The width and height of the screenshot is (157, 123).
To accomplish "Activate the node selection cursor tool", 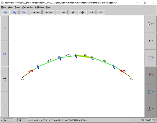I will [4, 79].
